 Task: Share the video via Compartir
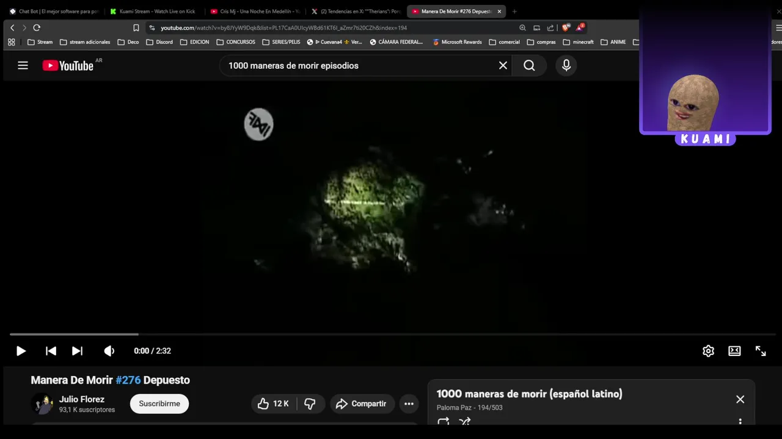[x=361, y=404]
